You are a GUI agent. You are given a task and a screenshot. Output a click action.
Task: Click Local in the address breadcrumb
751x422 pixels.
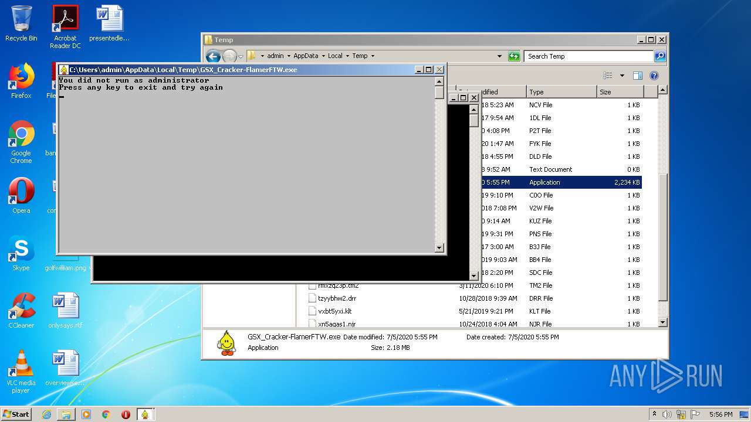pos(335,56)
